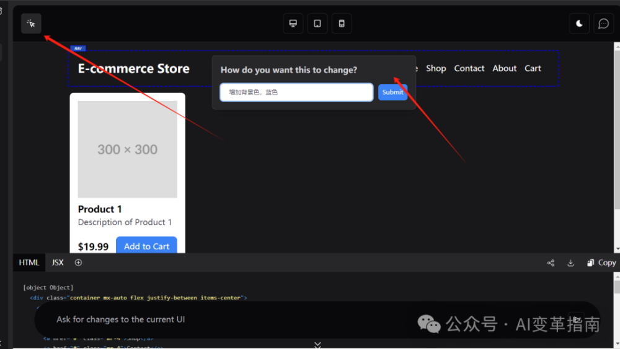Click the 300 × 300 product placeholder image
This screenshot has width=620, height=349.
tap(127, 149)
